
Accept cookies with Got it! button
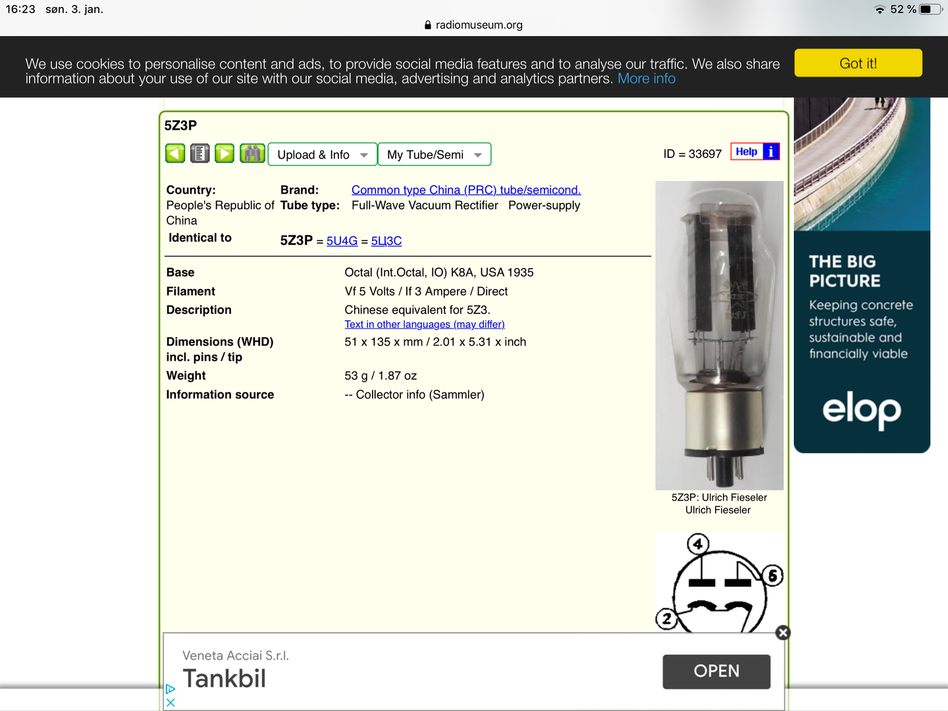858,63
